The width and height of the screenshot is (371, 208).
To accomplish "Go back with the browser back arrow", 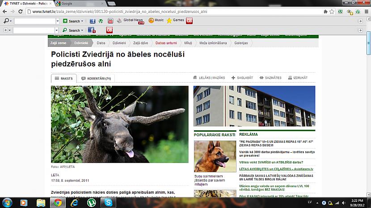I will click(5, 11).
